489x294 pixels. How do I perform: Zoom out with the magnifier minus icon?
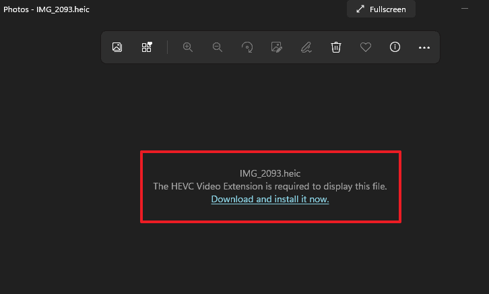coord(218,47)
